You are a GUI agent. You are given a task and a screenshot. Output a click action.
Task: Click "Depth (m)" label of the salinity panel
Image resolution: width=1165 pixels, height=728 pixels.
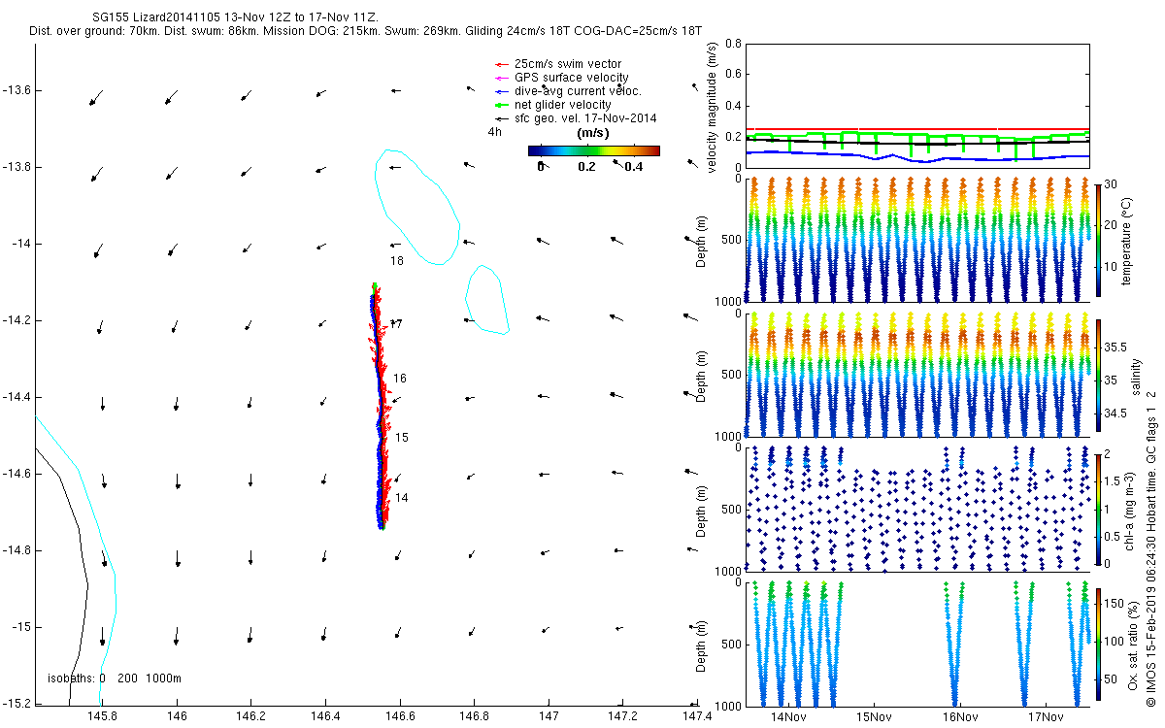[x=701, y=377]
